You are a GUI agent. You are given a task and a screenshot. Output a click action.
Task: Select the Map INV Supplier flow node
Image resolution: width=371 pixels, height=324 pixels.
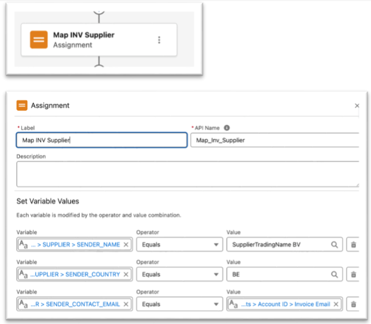click(x=100, y=39)
